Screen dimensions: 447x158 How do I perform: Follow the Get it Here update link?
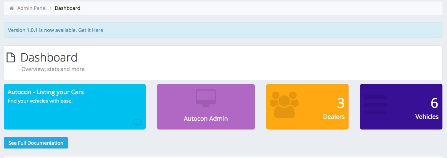coord(91,30)
